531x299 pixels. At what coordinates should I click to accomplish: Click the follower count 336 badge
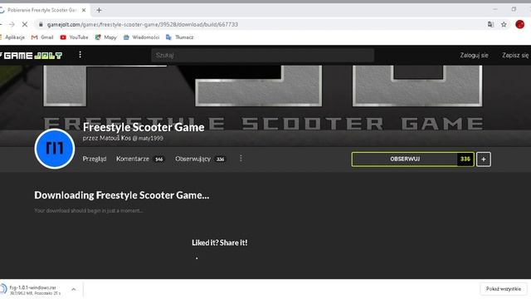465,159
